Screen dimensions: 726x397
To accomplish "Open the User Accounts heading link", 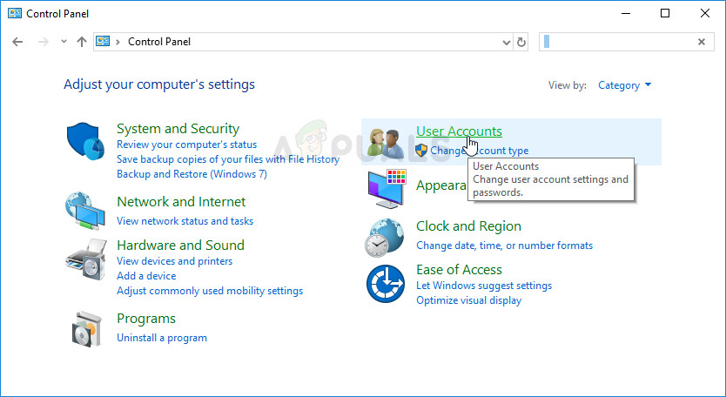I will coord(459,131).
